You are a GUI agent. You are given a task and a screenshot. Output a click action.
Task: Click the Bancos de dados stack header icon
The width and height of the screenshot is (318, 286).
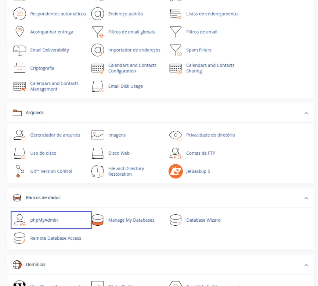coord(17,198)
